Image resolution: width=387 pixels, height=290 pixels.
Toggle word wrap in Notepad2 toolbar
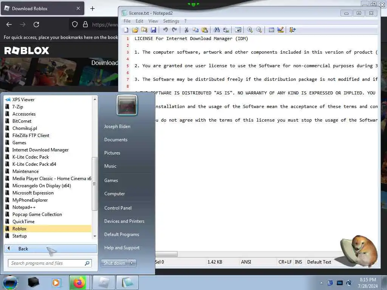pyautogui.click(x=238, y=30)
